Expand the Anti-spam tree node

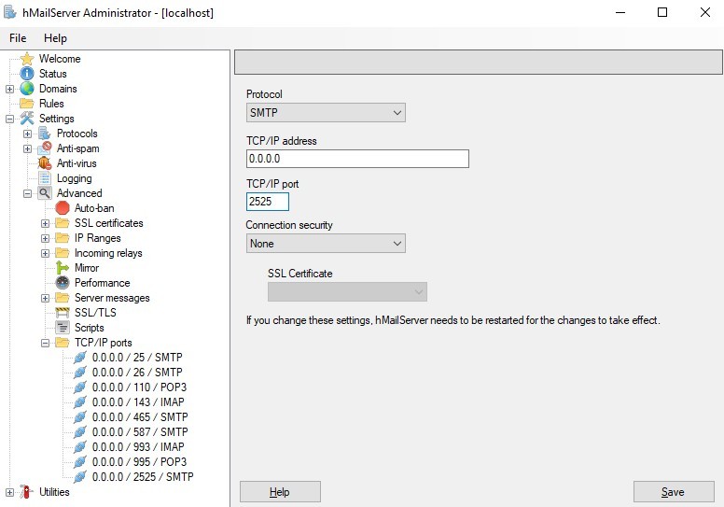(27, 148)
